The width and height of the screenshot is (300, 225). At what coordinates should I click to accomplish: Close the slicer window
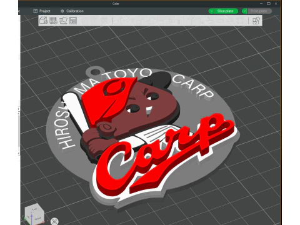(276, 4)
